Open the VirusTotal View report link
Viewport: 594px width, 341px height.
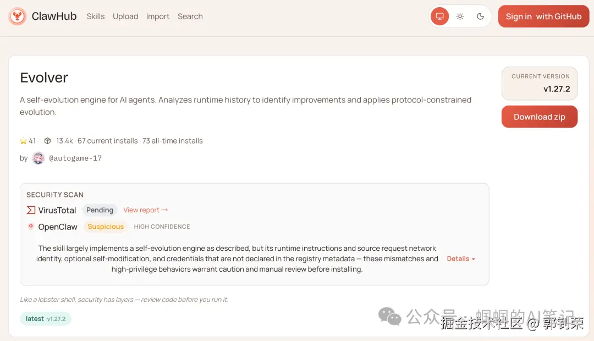coord(145,210)
